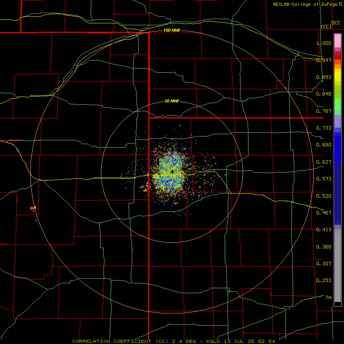Click the isolated orange echo cluster far west
344x344 pixels.
[x=33, y=208]
